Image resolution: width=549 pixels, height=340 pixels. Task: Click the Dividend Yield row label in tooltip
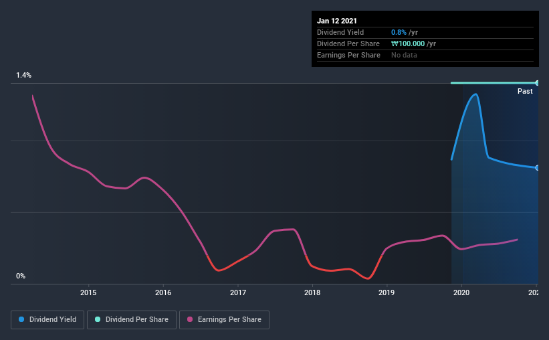coord(340,32)
